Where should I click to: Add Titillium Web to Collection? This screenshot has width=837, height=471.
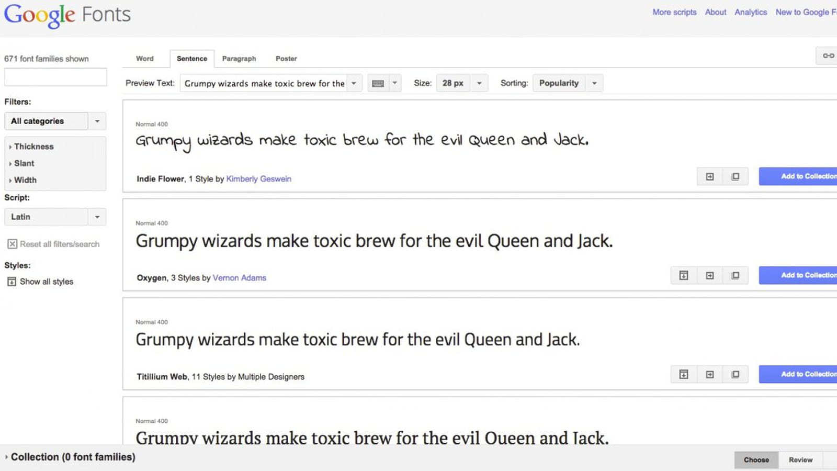(798, 374)
